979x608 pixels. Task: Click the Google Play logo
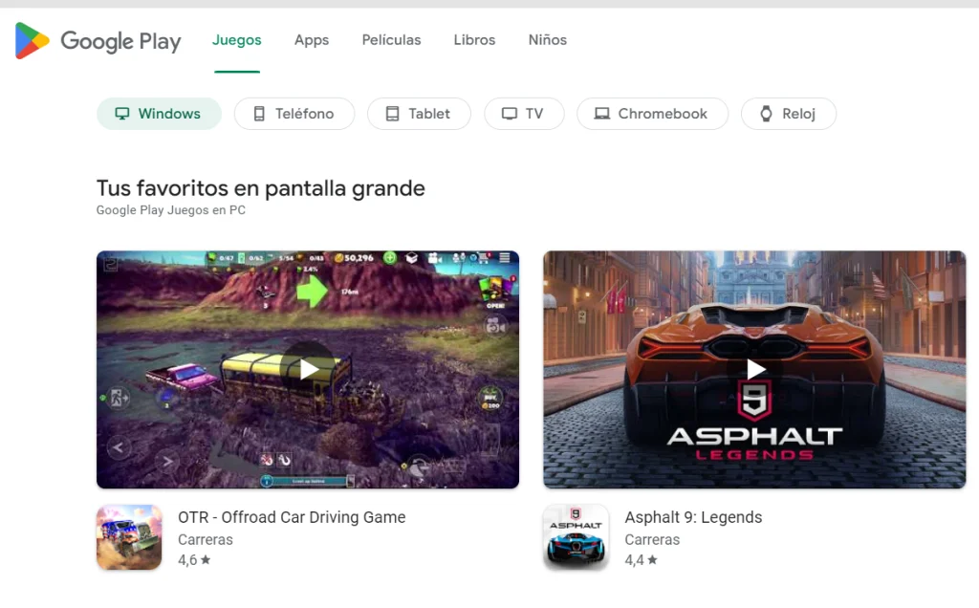tap(98, 40)
